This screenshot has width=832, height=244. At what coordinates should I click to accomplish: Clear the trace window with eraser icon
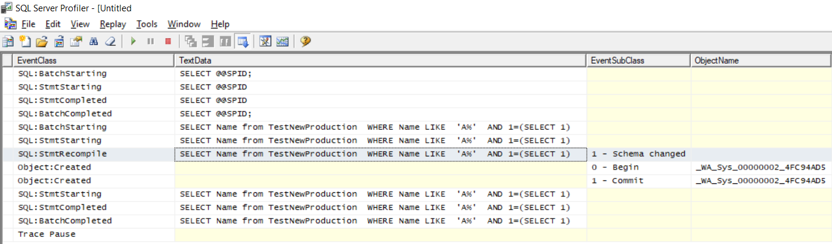tap(110, 42)
